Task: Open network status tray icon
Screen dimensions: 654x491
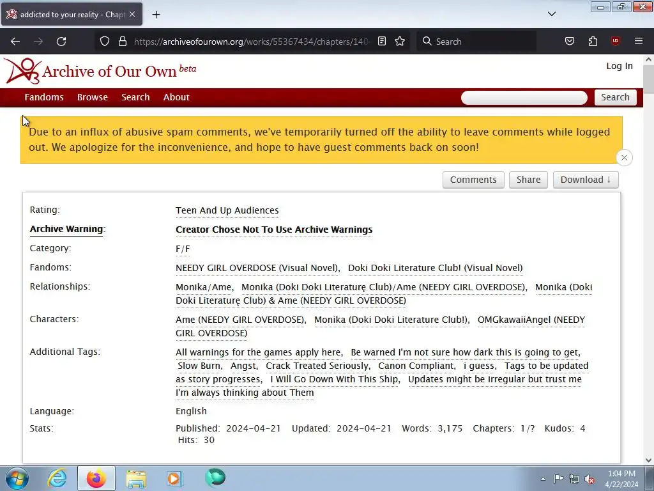Action: tap(574, 479)
